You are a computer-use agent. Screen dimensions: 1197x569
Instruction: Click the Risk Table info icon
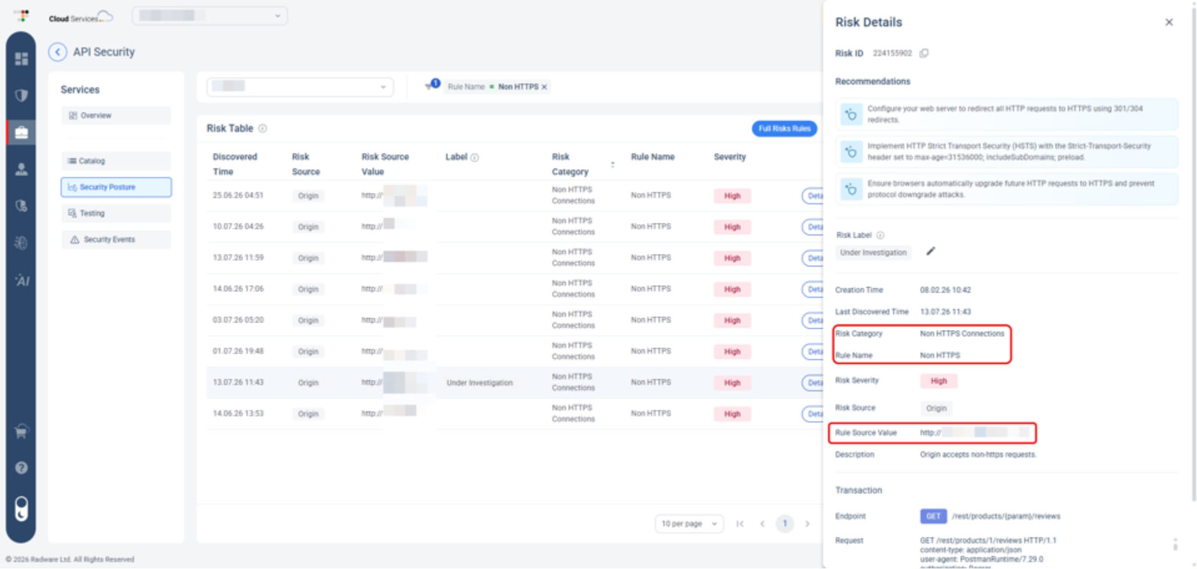(x=263, y=129)
